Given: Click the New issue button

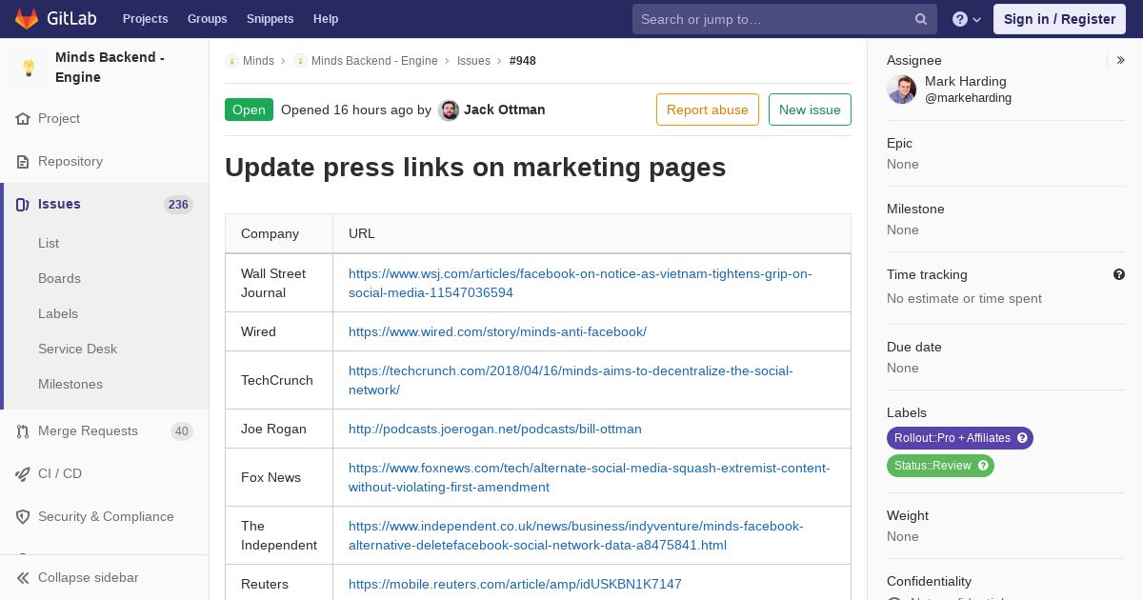Looking at the screenshot, I should click(810, 110).
